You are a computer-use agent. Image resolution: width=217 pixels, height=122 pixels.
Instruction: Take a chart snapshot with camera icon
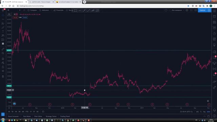tap(196, 10)
